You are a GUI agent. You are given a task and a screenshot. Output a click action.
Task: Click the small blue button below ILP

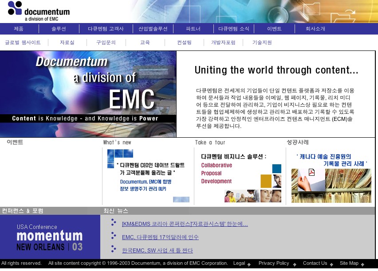[x=181, y=200]
